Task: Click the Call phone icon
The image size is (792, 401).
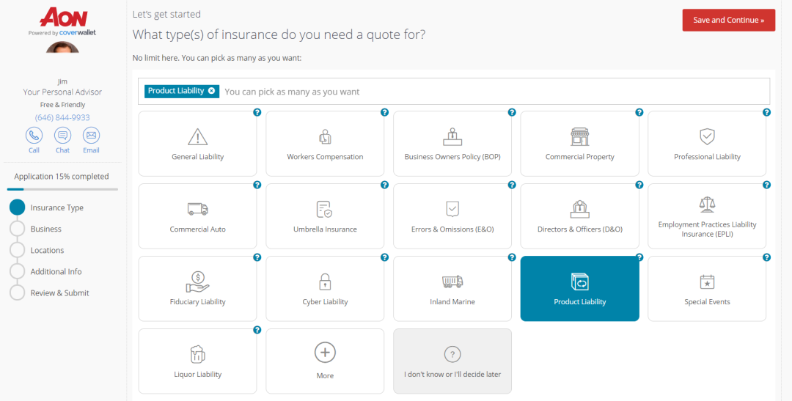Action: (x=34, y=136)
